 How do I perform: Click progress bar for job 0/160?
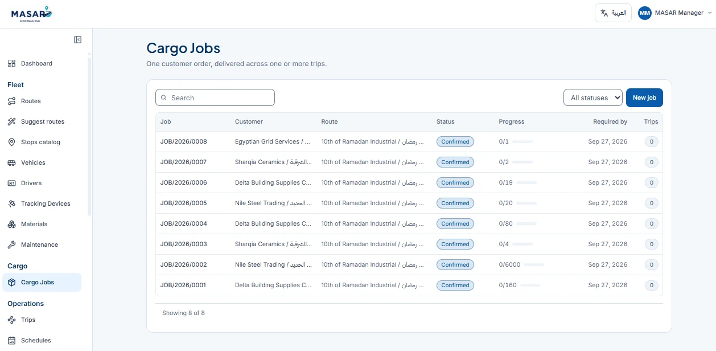click(530, 285)
